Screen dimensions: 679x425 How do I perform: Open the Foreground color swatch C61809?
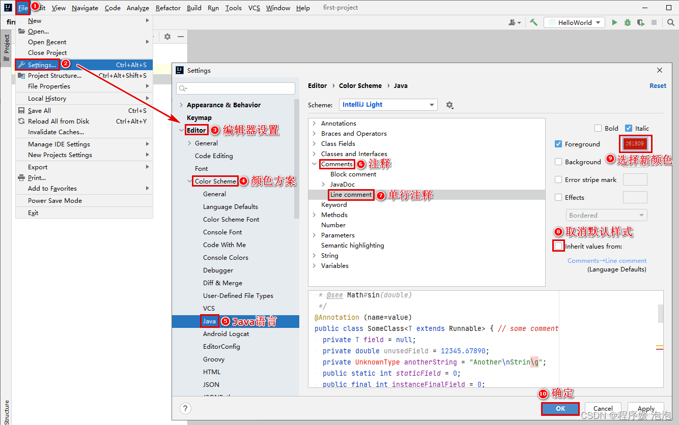coord(635,143)
